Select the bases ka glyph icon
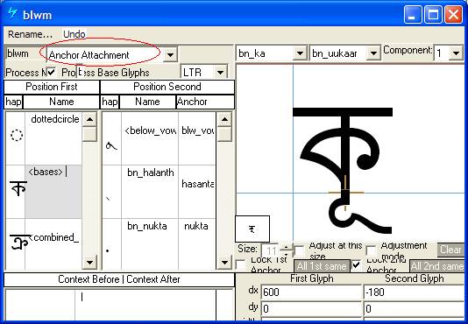The width and height of the screenshot is (468, 324). 18,188
